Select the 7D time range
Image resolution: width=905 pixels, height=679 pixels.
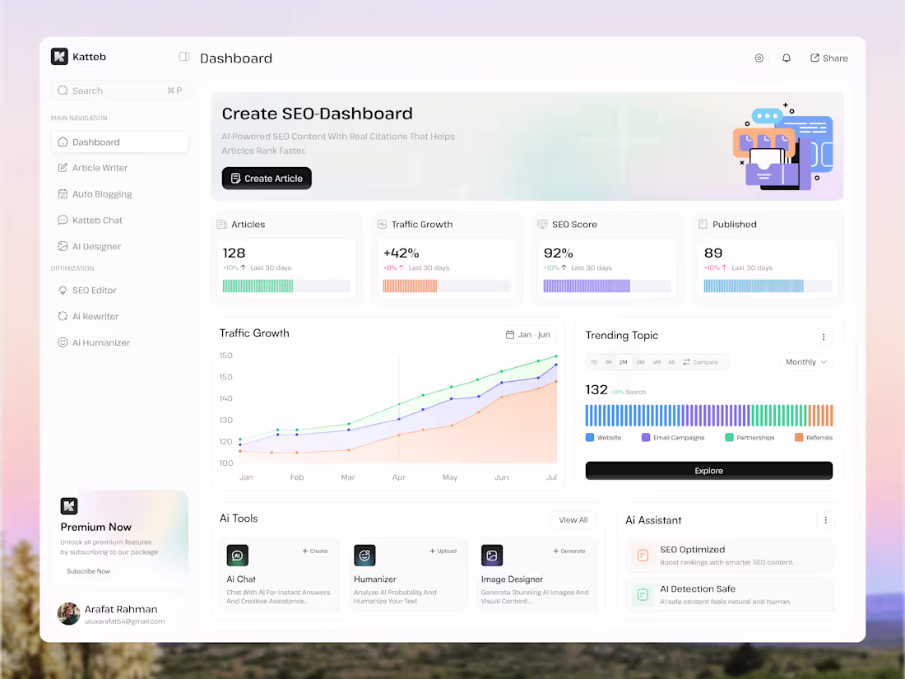(593, 363)
